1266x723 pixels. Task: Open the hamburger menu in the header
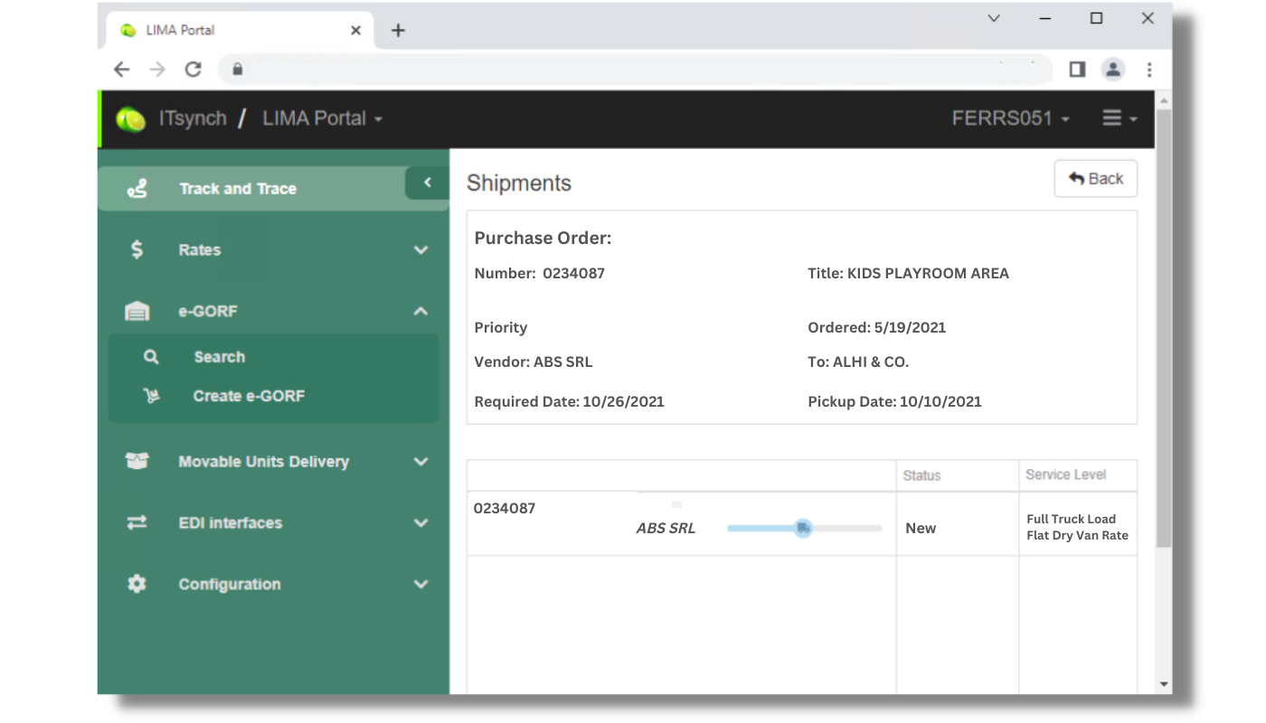click(x=1119, y=118)
